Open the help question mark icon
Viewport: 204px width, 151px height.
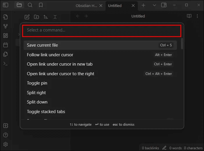(x=6, y=135)
